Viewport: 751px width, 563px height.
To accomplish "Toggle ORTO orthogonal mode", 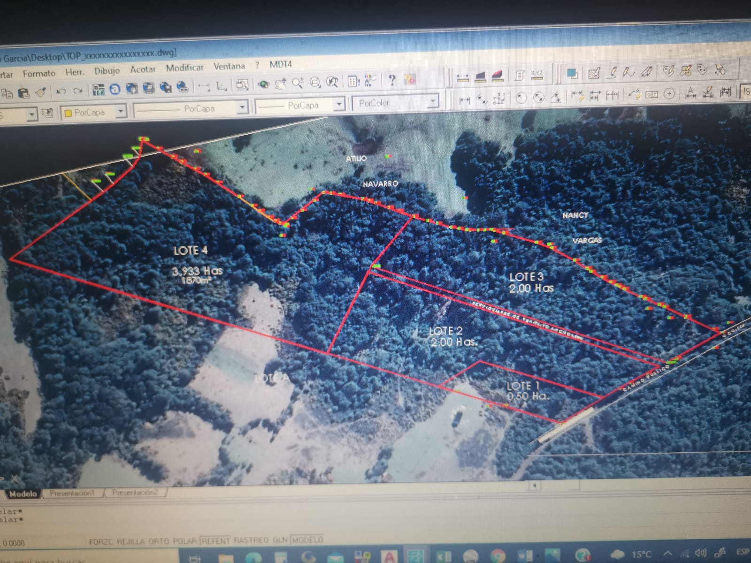I will [x=159, y=541].
